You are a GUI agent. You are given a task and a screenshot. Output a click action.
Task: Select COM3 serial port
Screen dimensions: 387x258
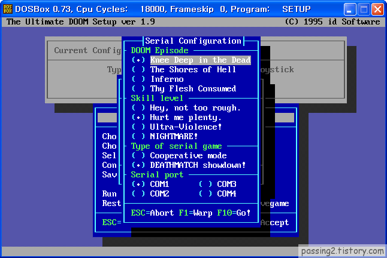(x=217, y=185)
